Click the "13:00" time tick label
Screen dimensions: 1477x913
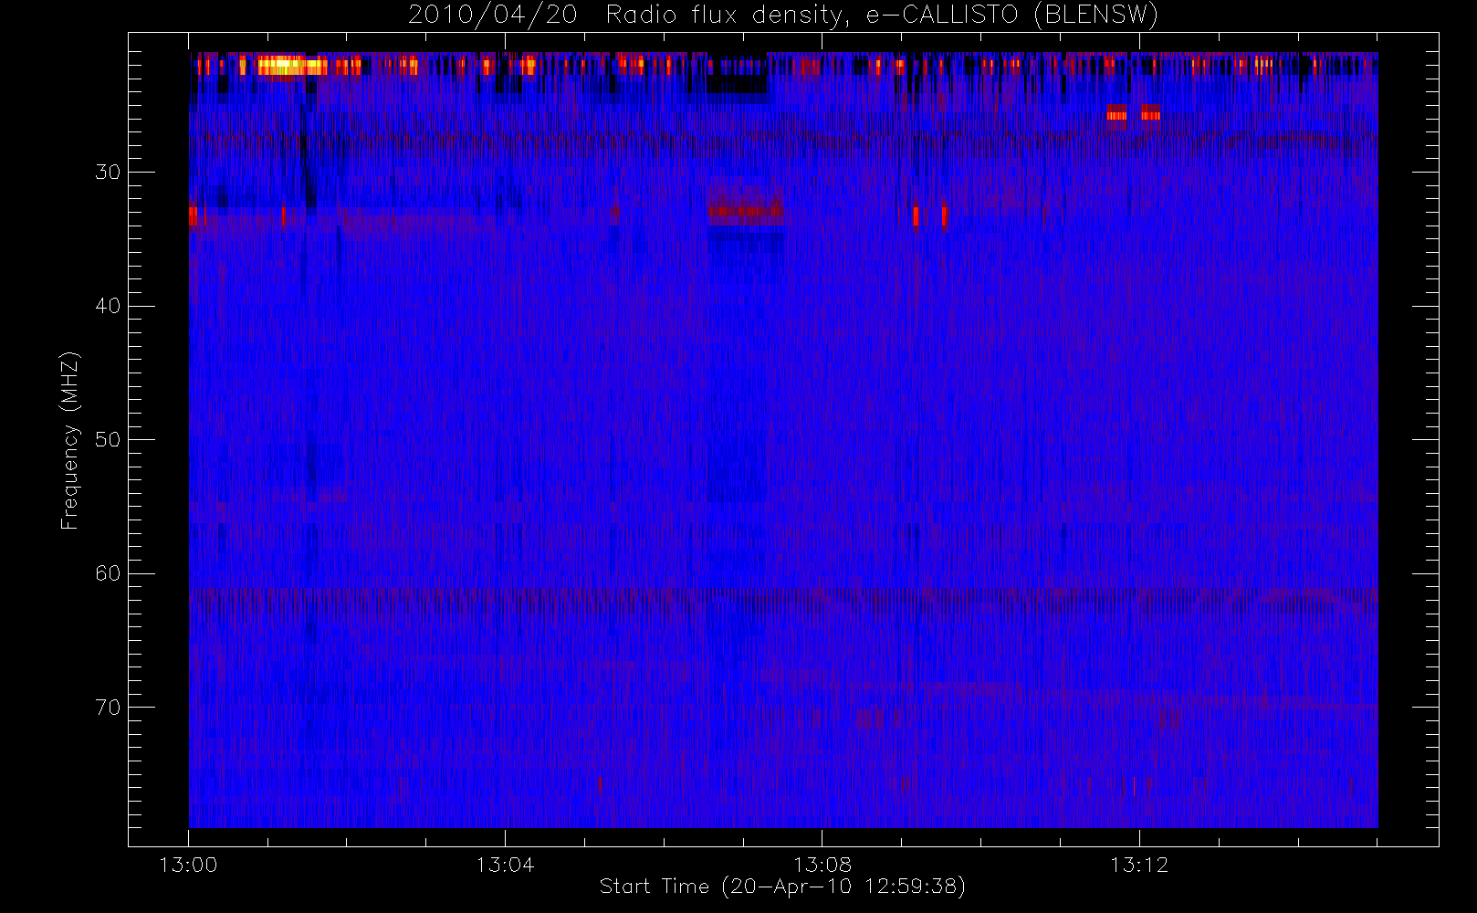(x=188, y=865)
